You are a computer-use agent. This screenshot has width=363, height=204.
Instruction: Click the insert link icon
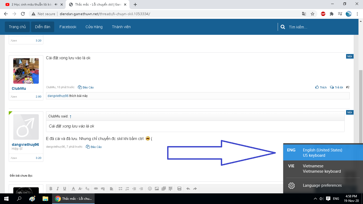click(x=96, y=189)
